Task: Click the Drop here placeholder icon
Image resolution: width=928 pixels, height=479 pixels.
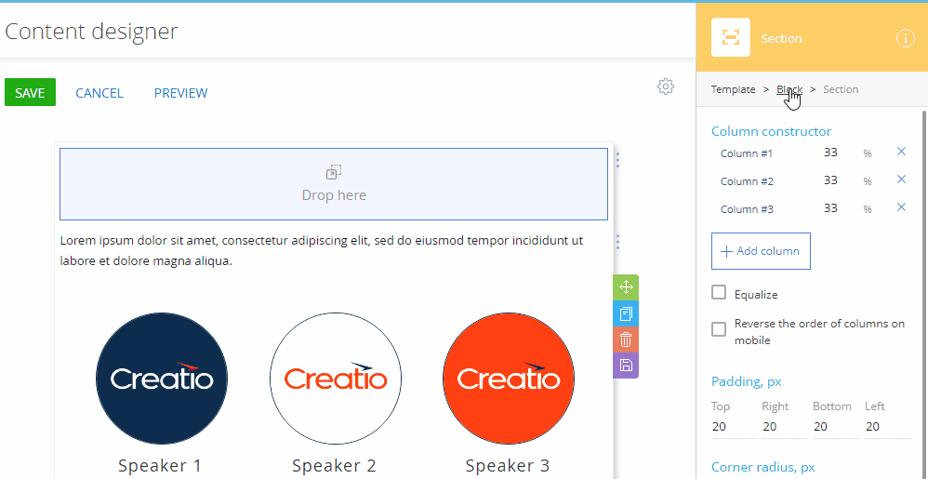Action: pyautogui.click(x=334, y=172)
